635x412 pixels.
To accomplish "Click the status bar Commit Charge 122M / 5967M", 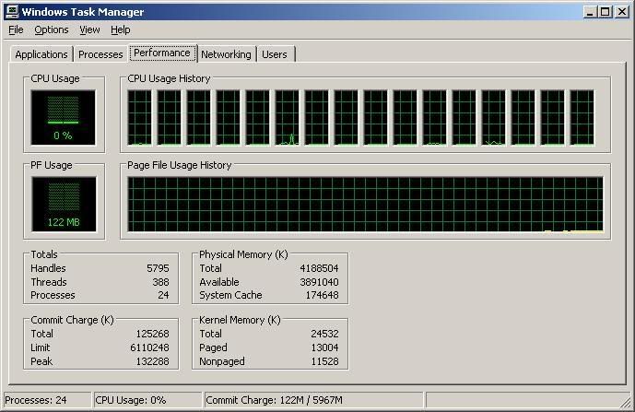I will [x=313, y=400].
